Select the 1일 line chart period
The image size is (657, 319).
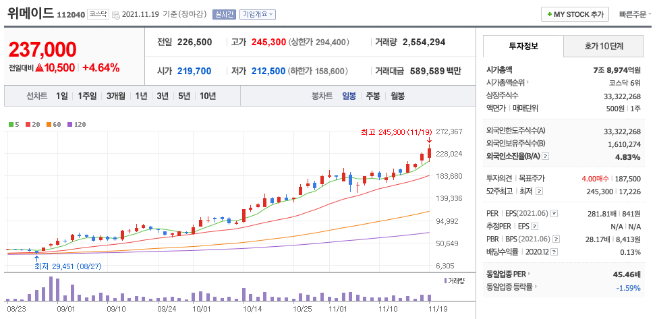(61, 96)
